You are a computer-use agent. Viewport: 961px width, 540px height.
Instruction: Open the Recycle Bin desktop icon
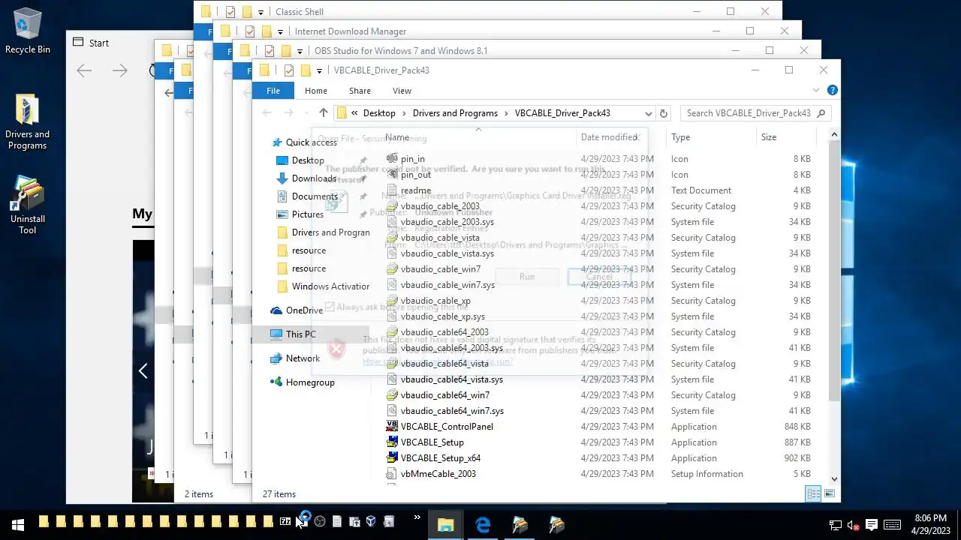[x=28, y=31]
